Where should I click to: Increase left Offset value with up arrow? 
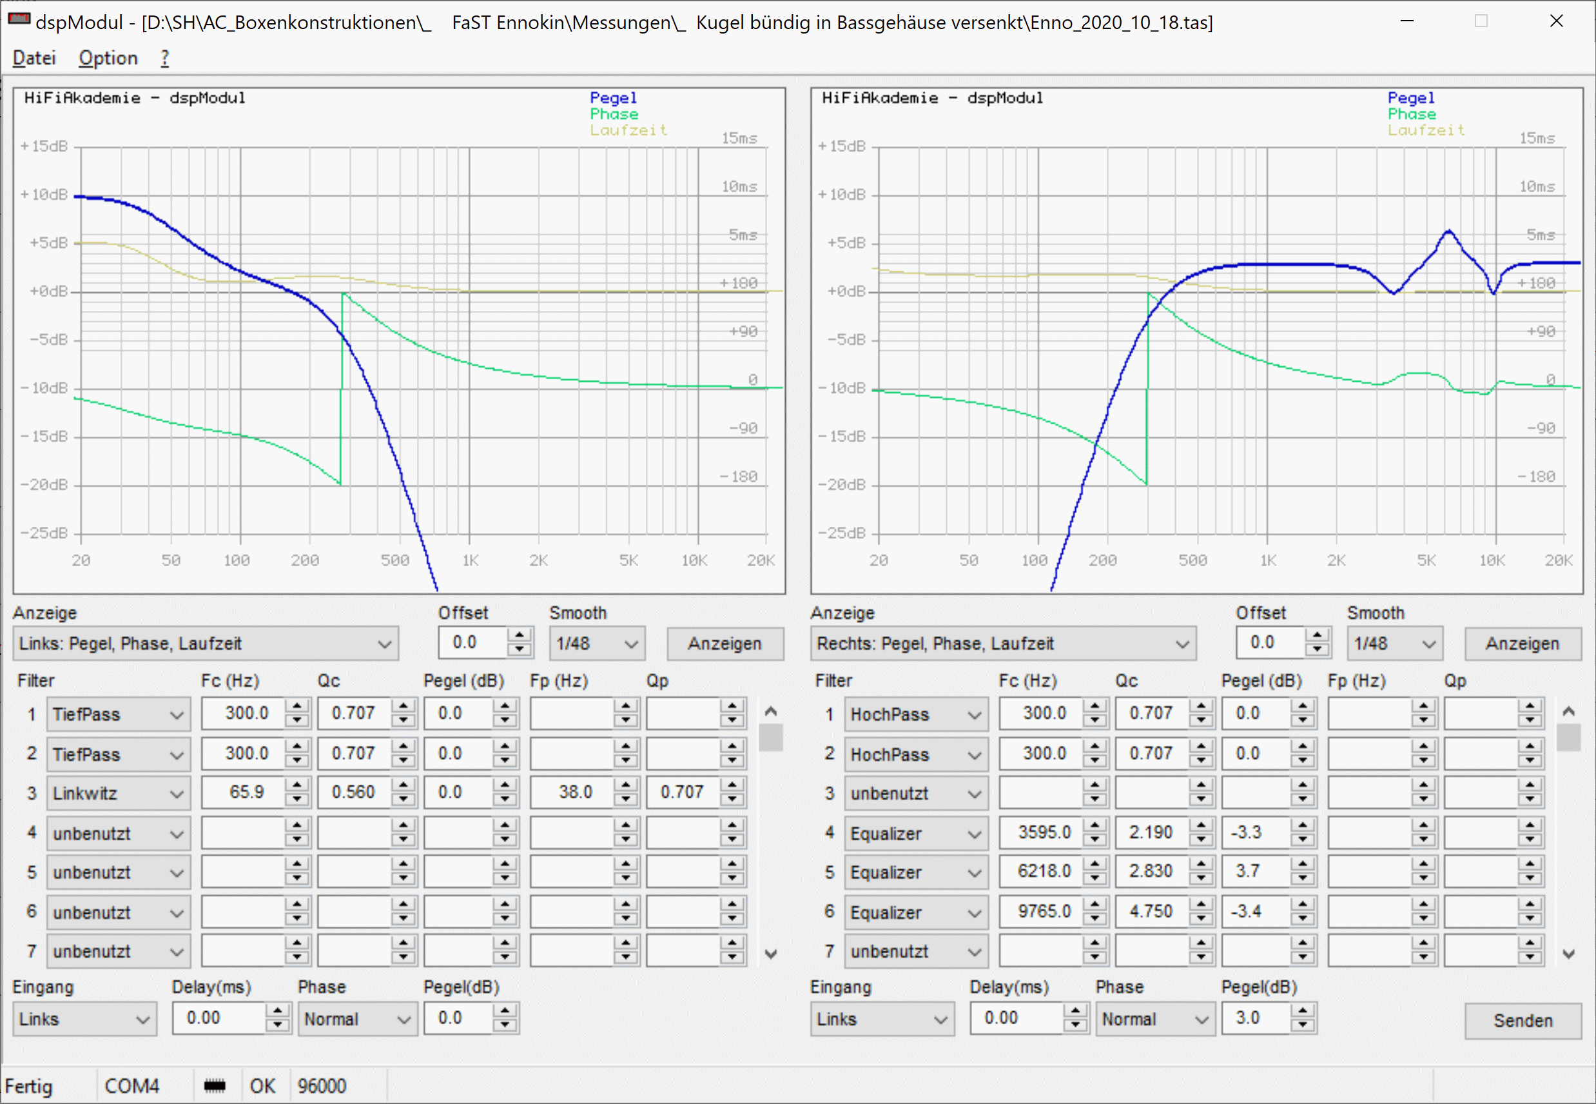pos(520,635)
